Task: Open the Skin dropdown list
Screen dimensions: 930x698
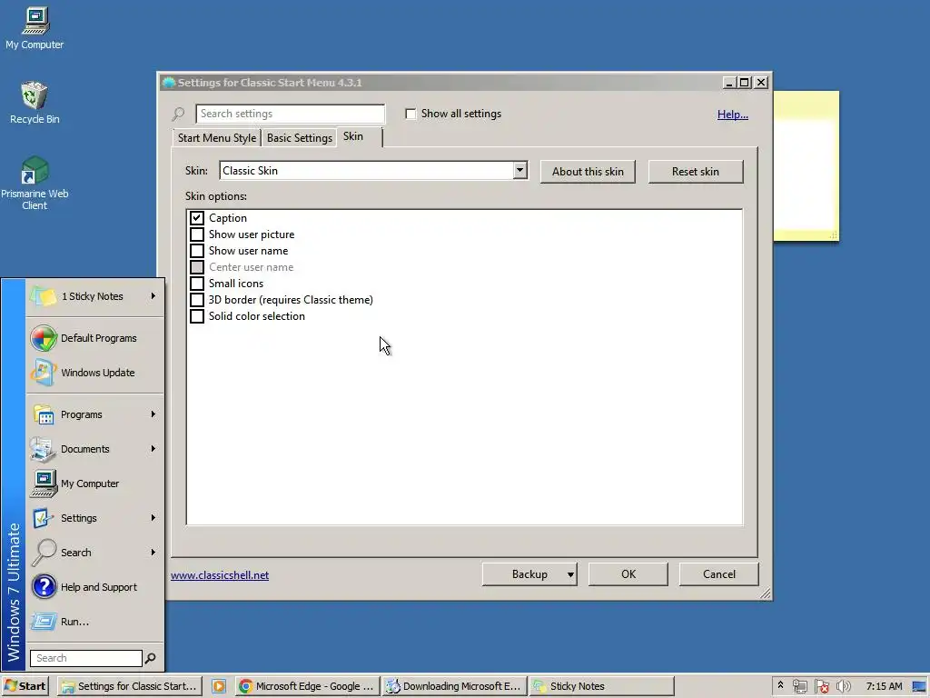Action: (x=519, y=170)
